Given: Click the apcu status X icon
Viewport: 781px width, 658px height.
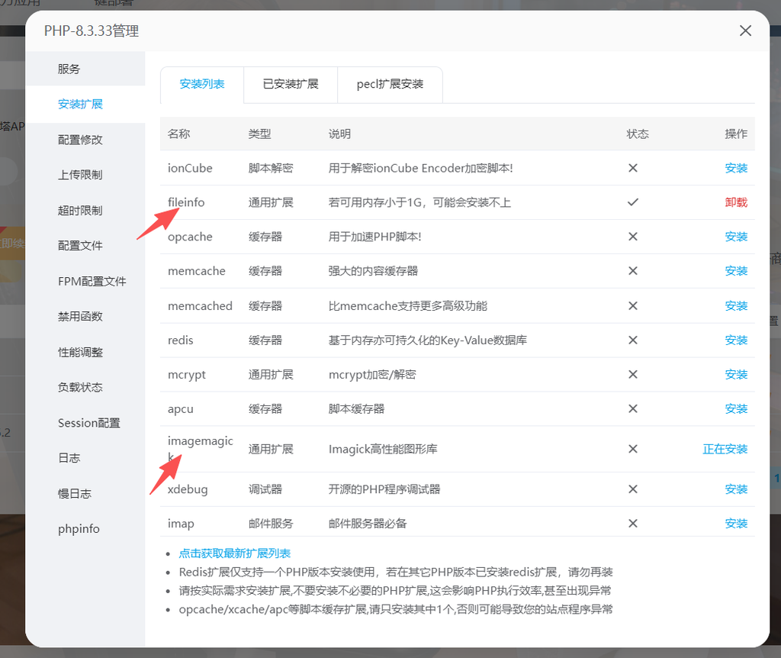Looking at the screenshot, I should [x=633, y=409].
